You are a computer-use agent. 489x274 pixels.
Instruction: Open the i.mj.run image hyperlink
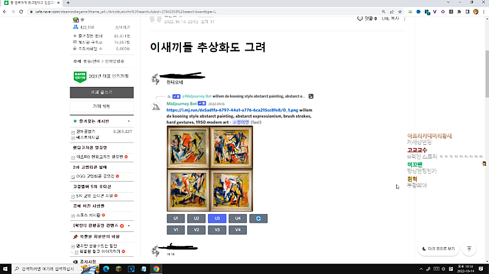[x=232, y=110]
